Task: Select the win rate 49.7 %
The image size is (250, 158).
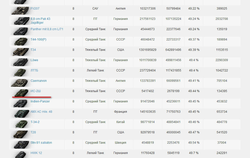Action: click(x=194, y=153)
